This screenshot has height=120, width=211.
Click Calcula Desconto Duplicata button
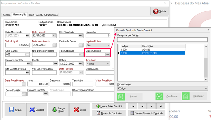coord(147,113)
